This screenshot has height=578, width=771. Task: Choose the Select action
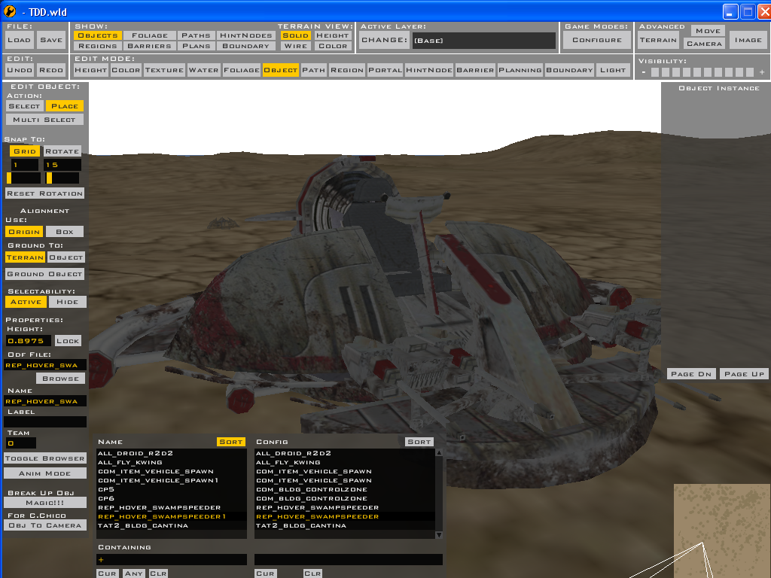24,105
